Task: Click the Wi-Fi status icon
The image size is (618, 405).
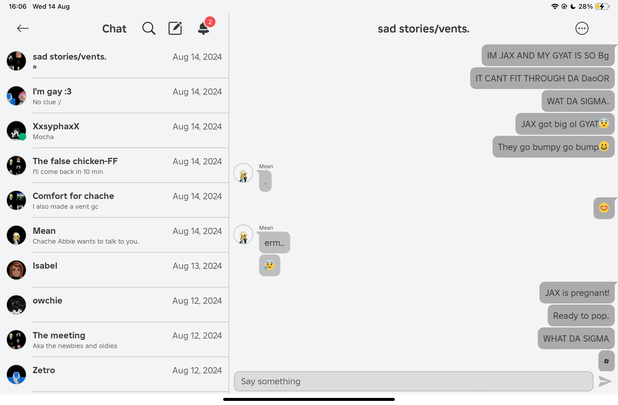Action: [x=554, y=7]
